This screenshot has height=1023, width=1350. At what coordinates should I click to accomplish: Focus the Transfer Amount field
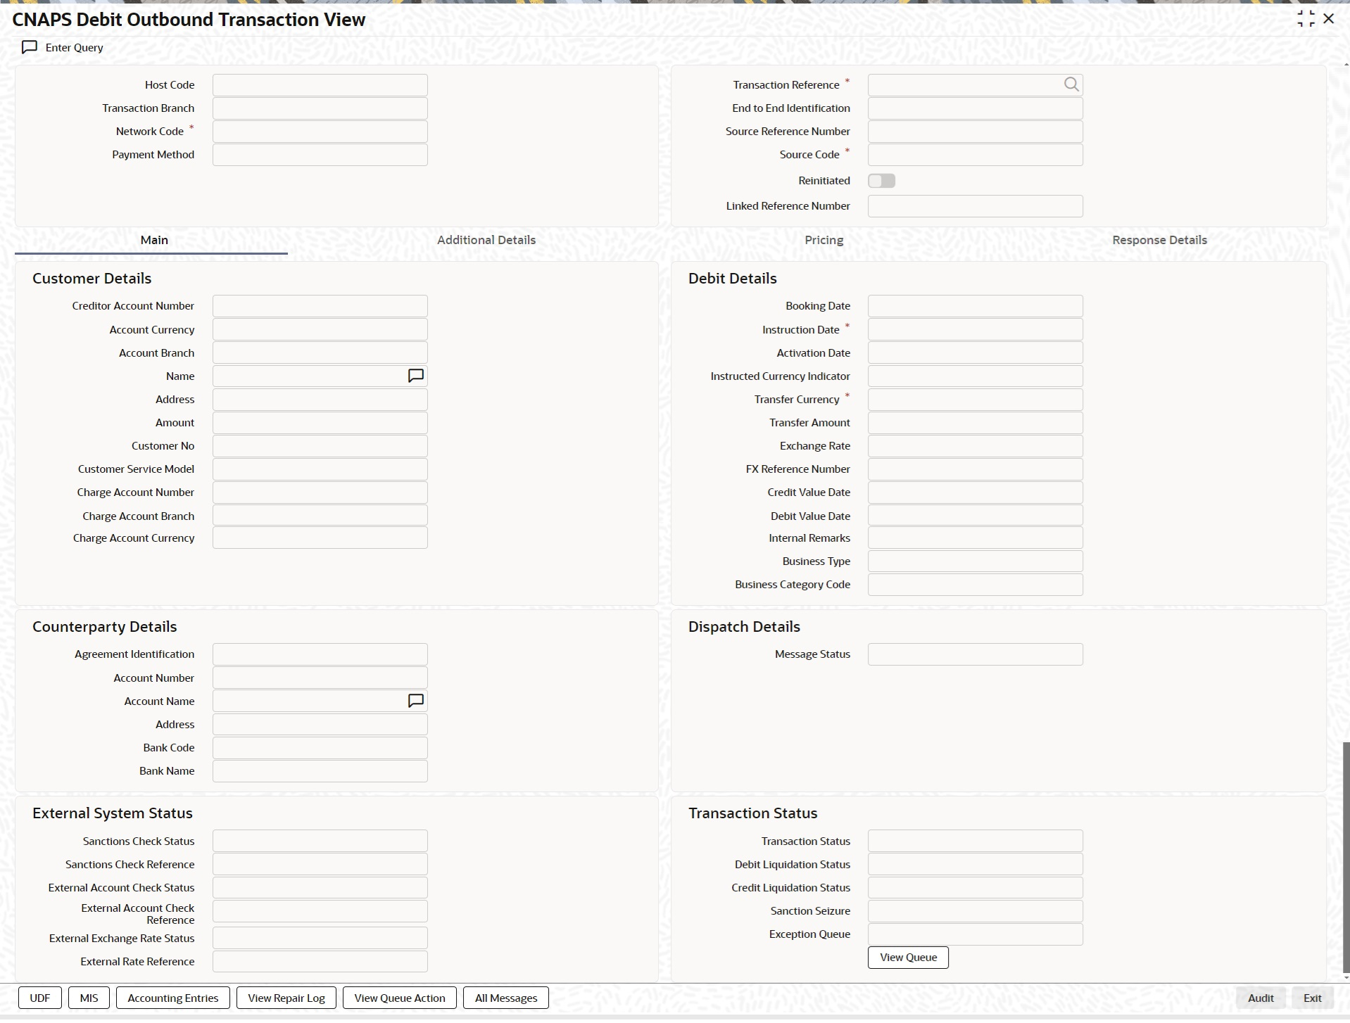coord(976,423)
